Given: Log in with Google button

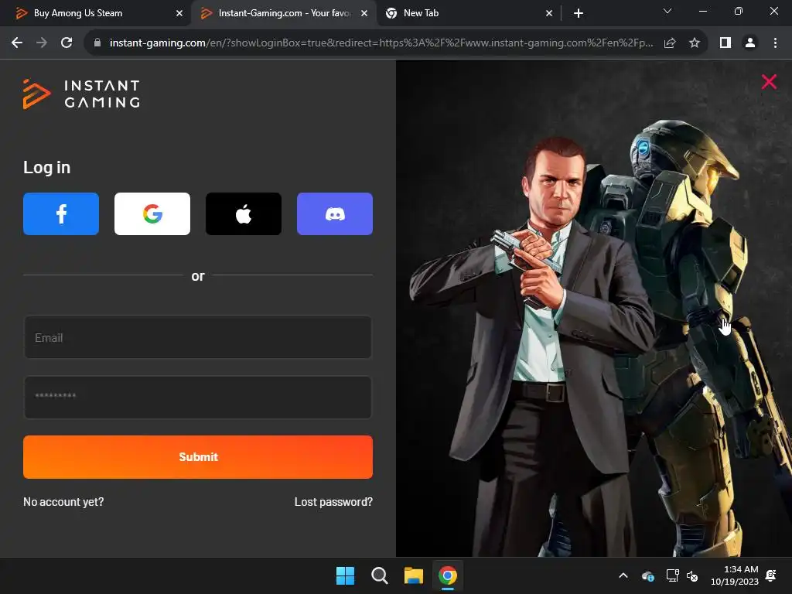Looking at the screenshot, I should click(152, 213).
